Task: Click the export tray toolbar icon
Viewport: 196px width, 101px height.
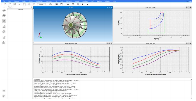Action: [x=68, y=4]
